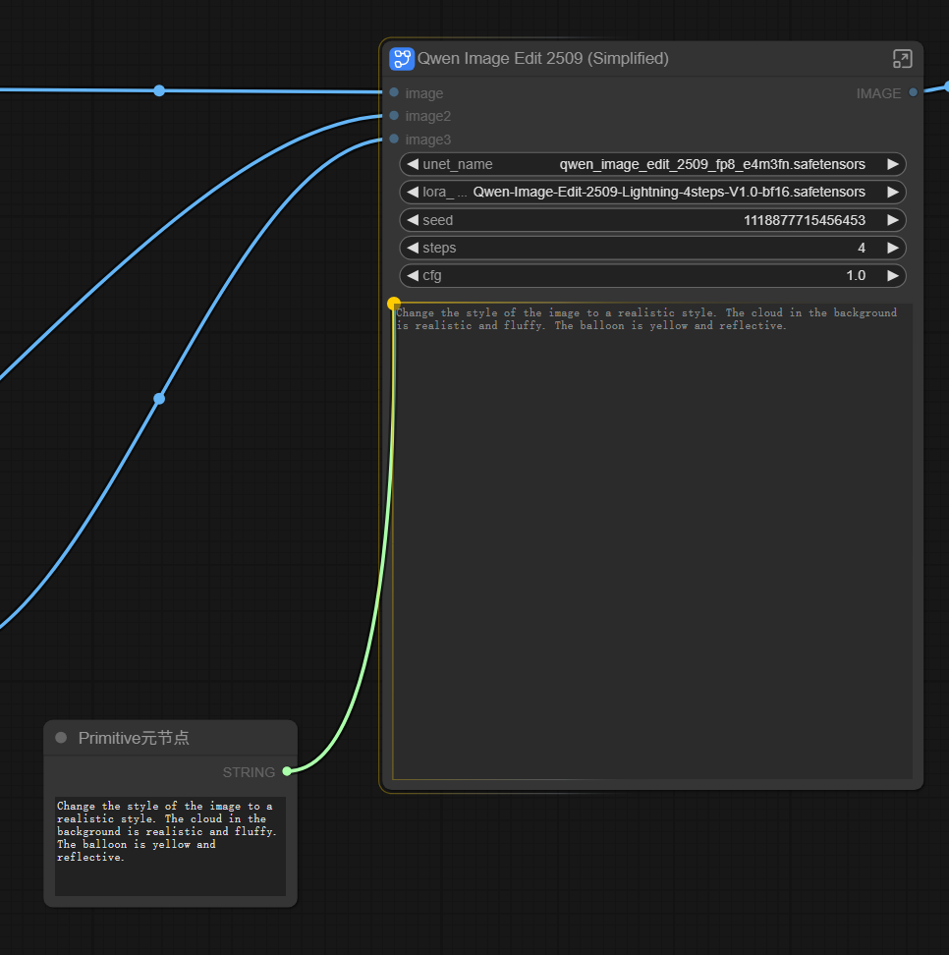The width and height of the screenshot is (949, 955).
Task: Open the lora Lightning-4steps model dropdown
Action: pyautogui.click(x=652, y=192)
